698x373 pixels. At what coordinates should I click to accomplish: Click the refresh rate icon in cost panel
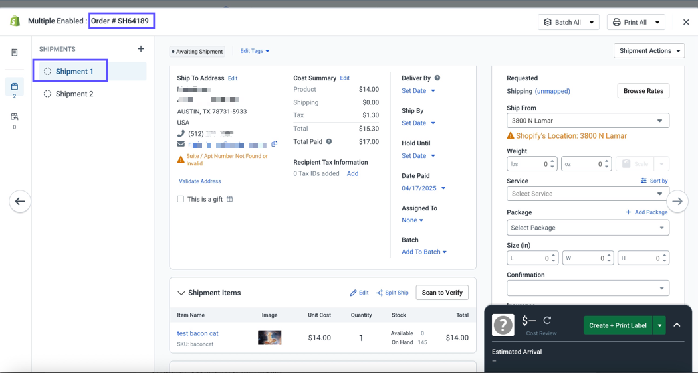tap(548, 320)
